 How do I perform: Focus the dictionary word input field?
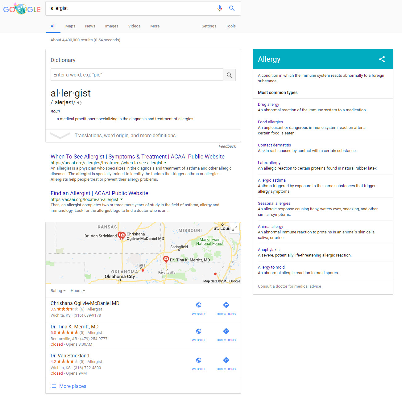tap(137, 75)
